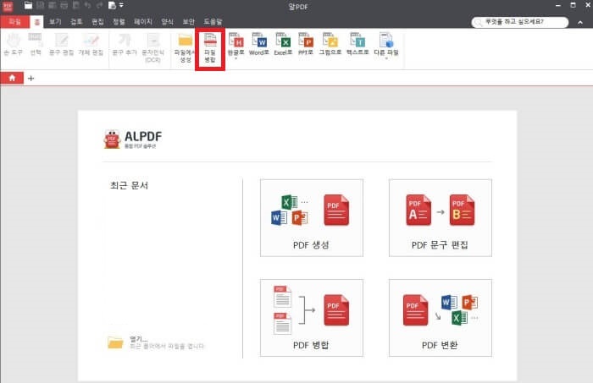Image resolution: width=593 pixels, height=383 pixels.
Task: Switch to the 보안 ribbon tab
Action: click(188, 22)
